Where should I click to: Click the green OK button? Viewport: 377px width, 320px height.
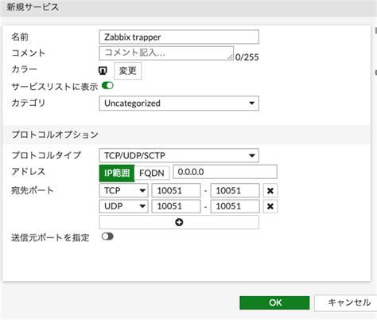pyautogui.click(x=274, y=302)
